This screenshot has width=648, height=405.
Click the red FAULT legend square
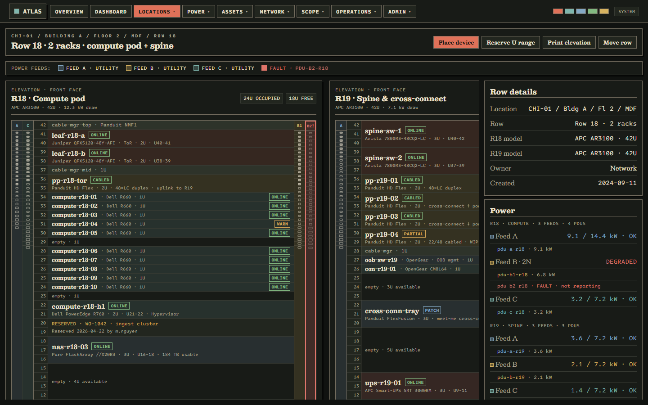click(264, 68)
